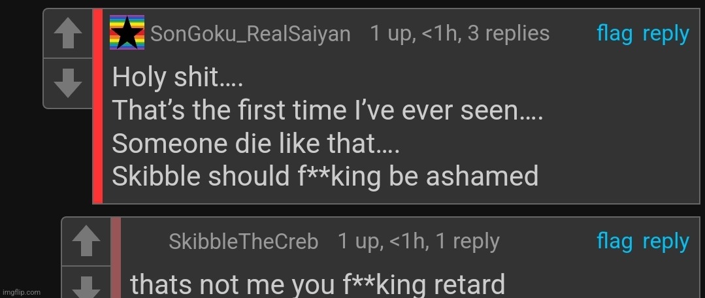
Task: Upvote SkibbleTheCreb's reply
Action: tap(86, 242)
